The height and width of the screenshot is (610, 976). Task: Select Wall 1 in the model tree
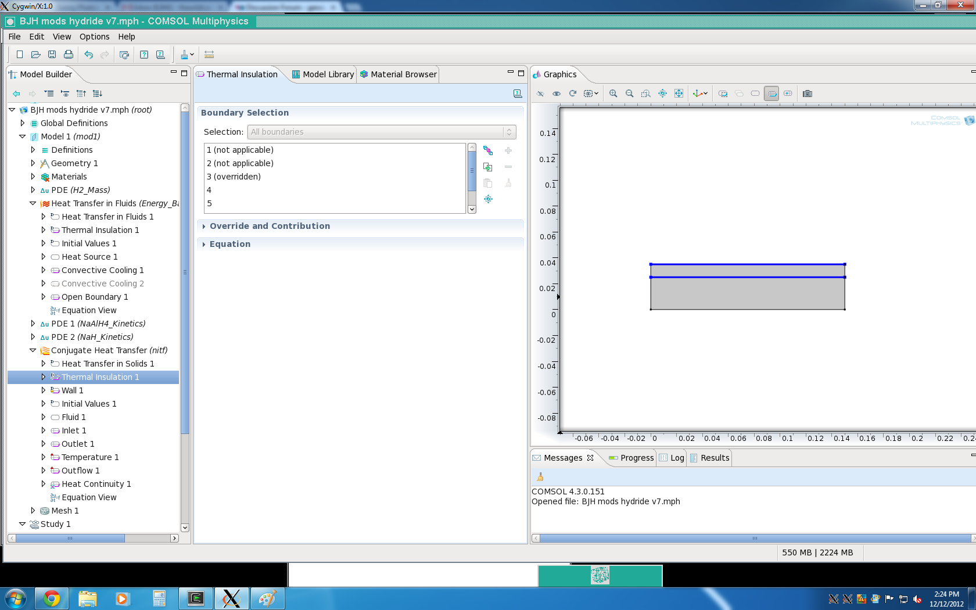(73, 390)
